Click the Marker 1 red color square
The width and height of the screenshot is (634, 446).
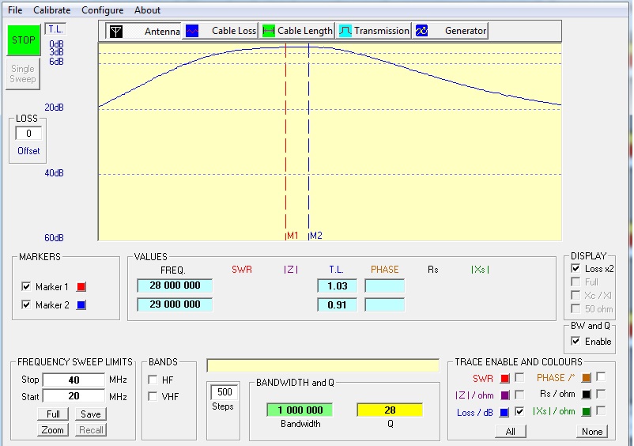coord(81,287)
